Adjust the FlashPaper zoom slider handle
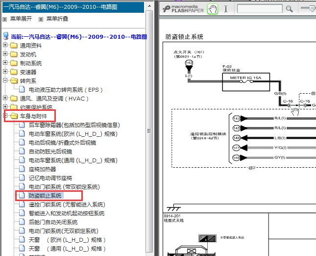The width and height of the screenshot is (316, 256). pyautogui.click(x=312, y=8)
